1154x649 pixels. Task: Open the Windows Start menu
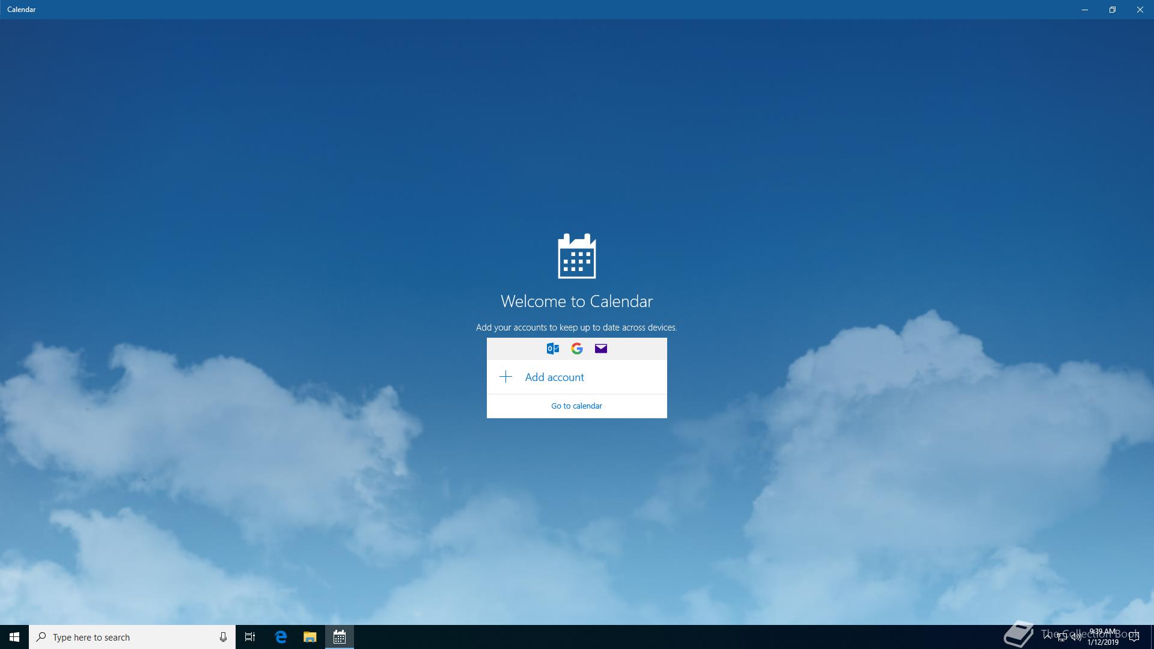(14, 637)
